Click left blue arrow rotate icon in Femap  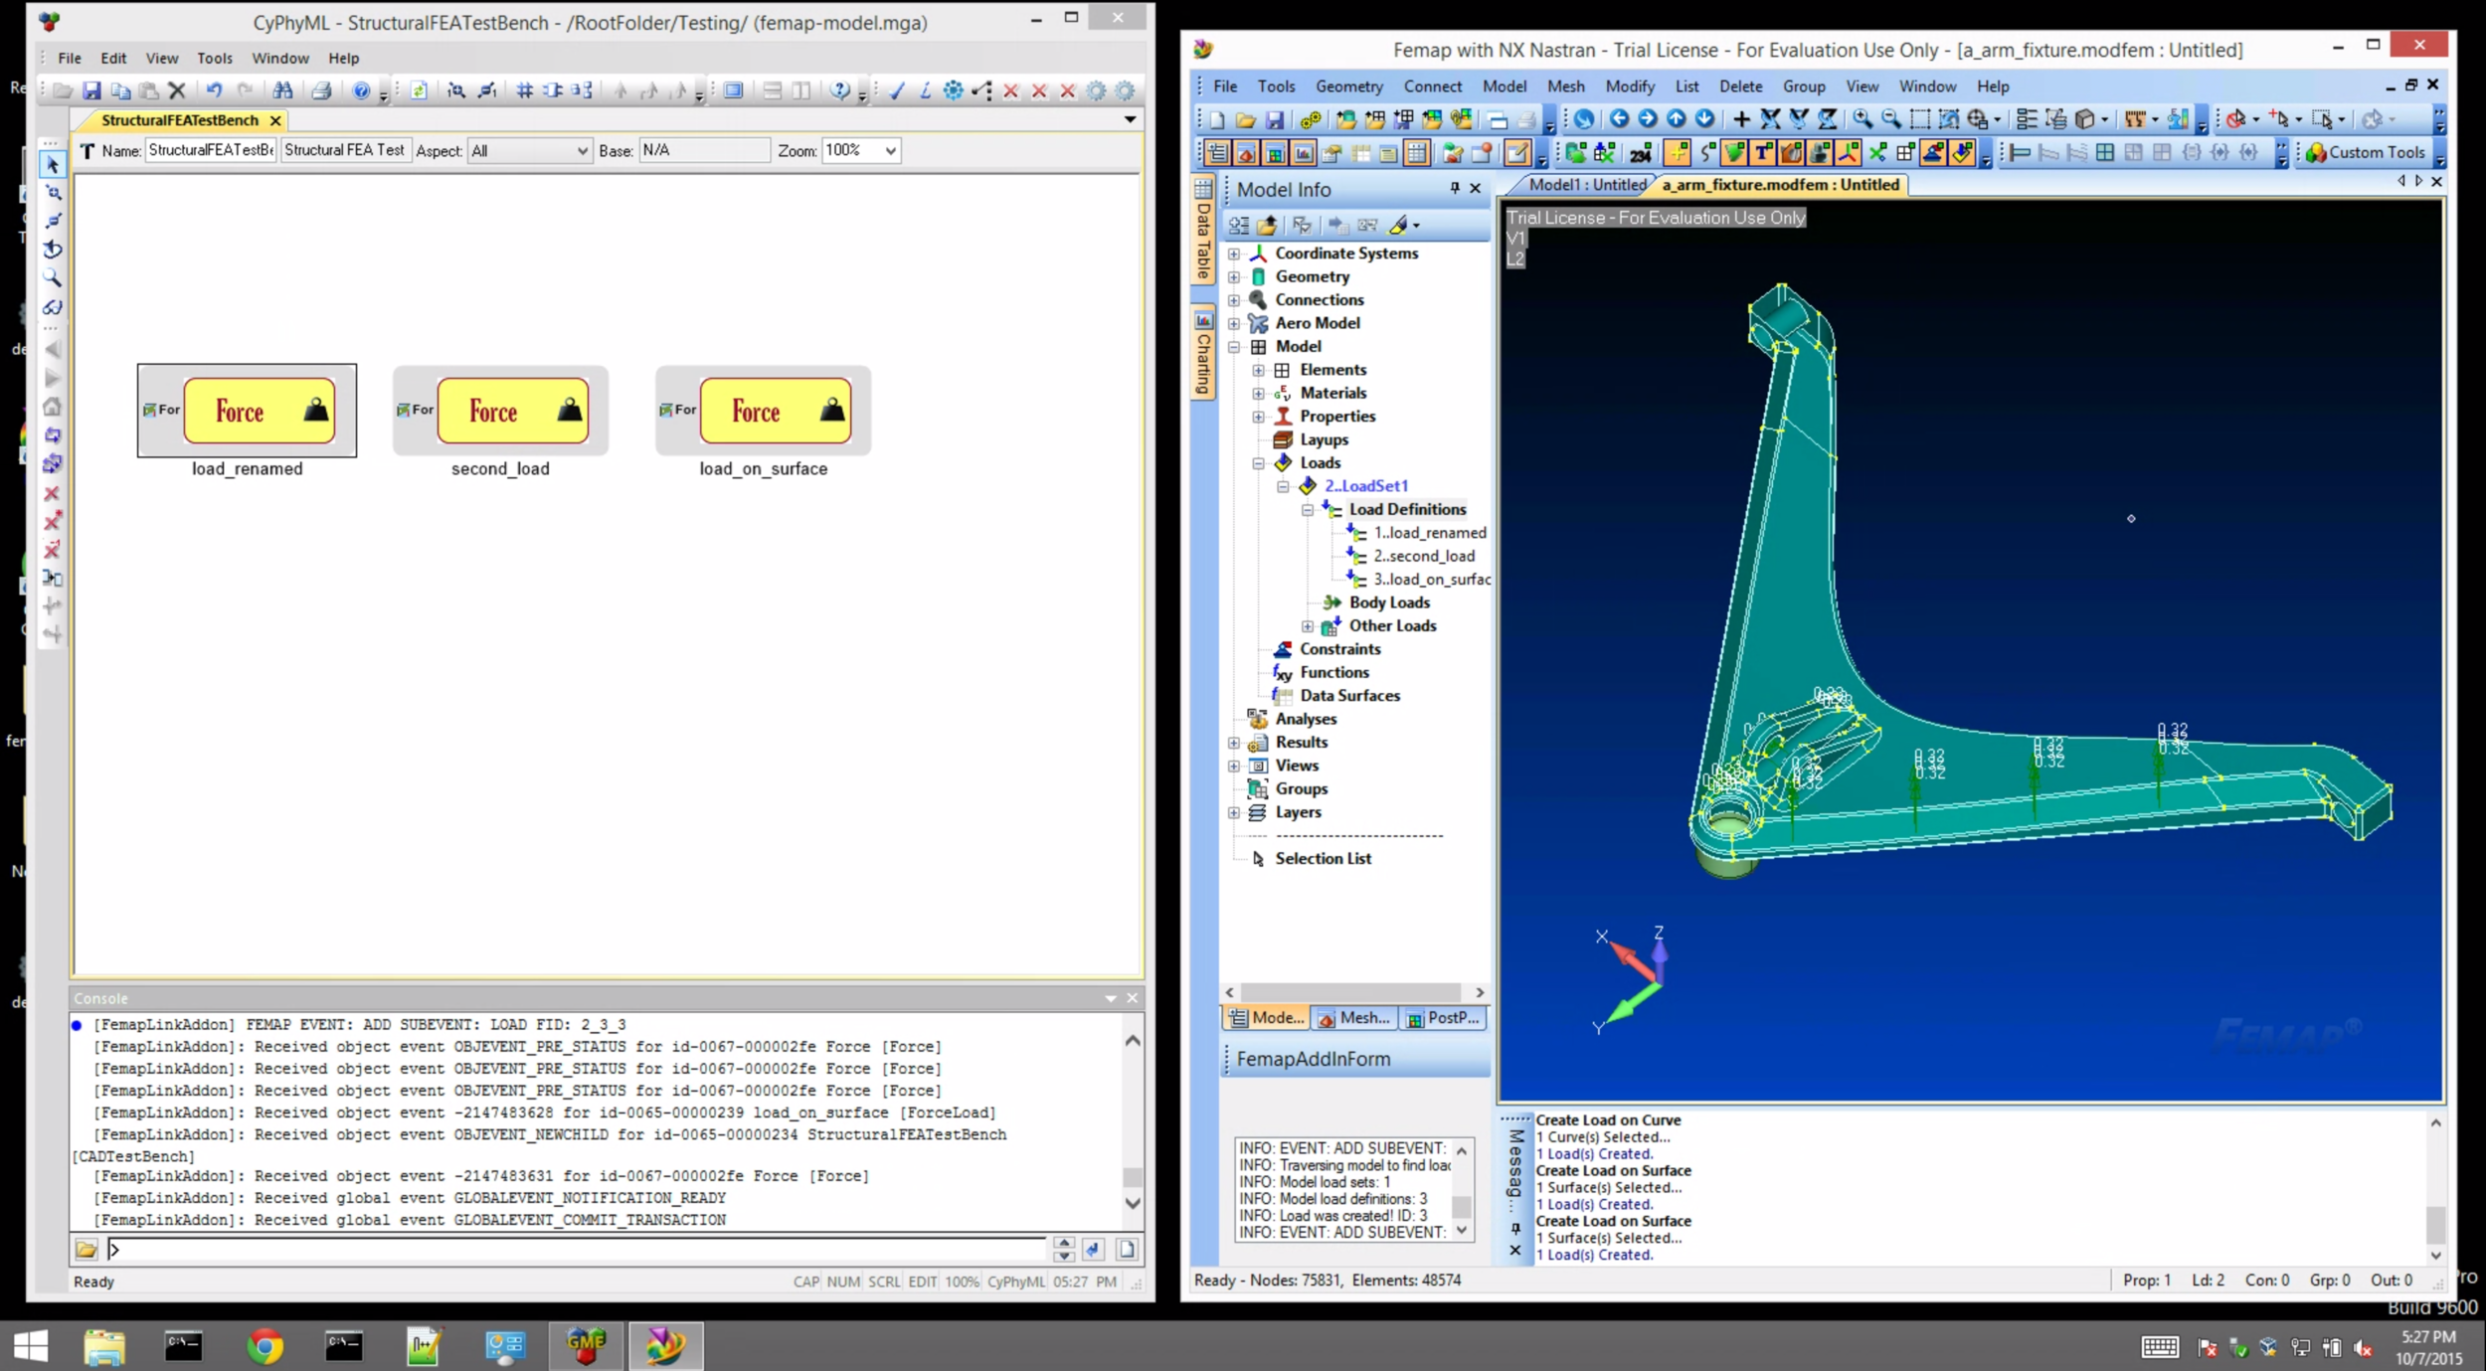(x=1619, y=119)
